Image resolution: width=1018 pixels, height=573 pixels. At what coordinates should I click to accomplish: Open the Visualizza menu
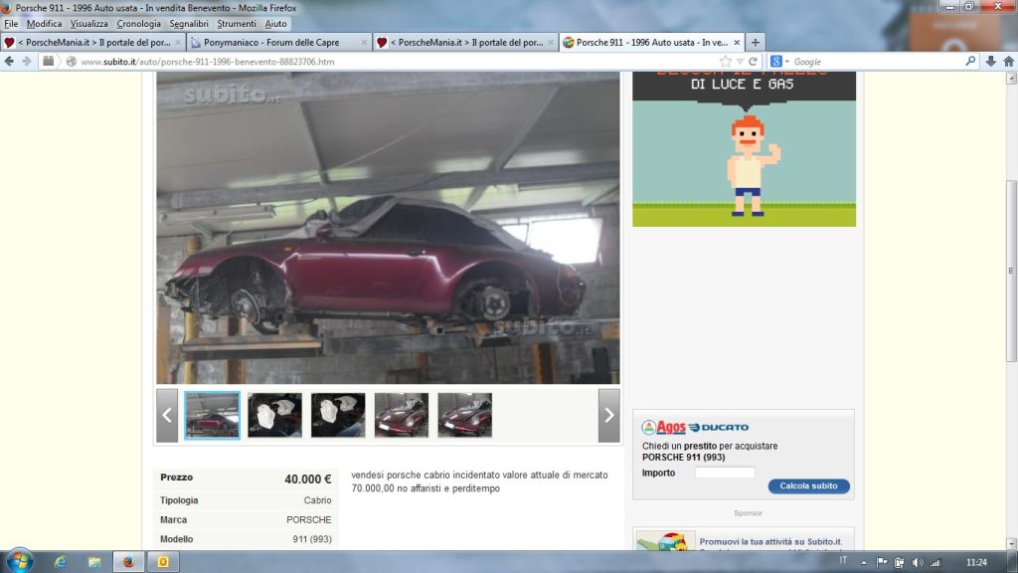pyautogui.click(x=88, y=24)
